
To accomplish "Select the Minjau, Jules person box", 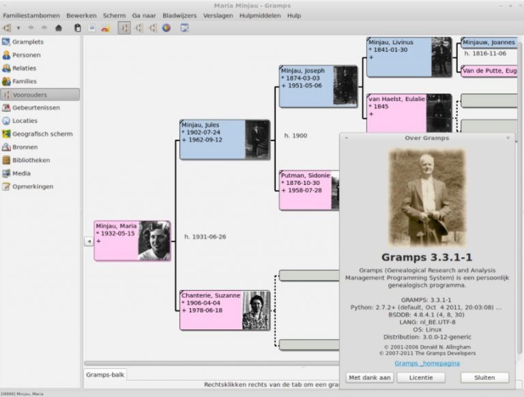I will pos(225,140).
